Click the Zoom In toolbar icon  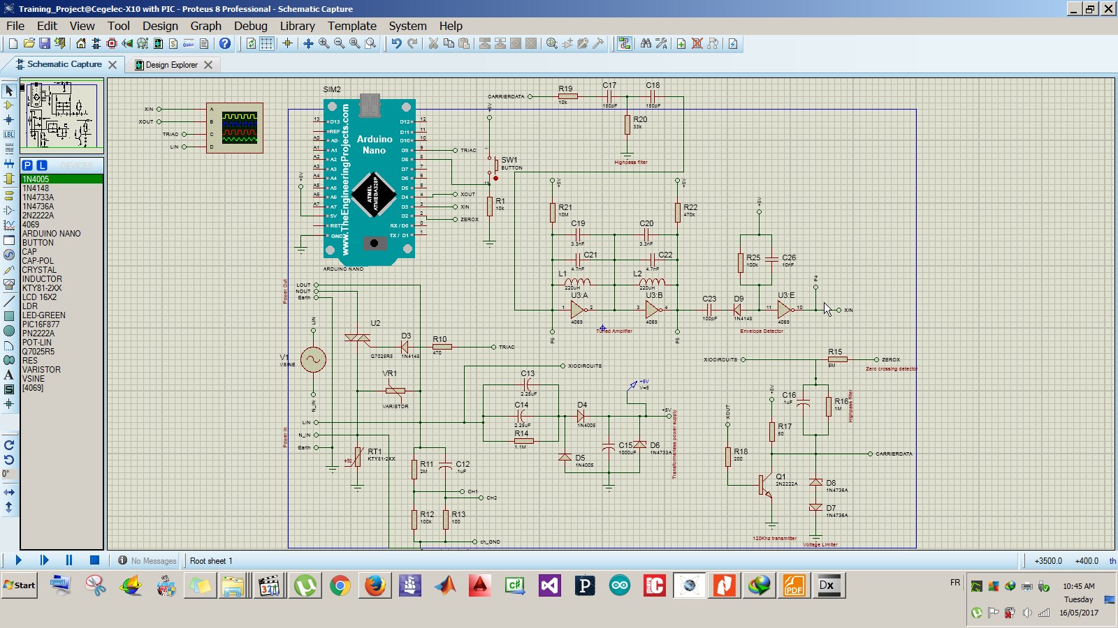322,43
